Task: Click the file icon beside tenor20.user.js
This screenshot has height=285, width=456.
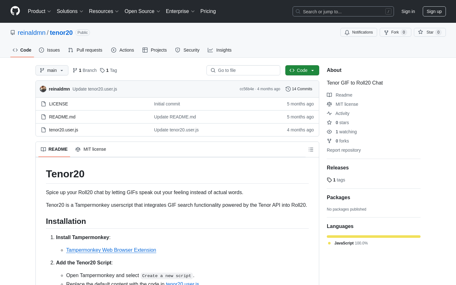Action: pos(44,130)
